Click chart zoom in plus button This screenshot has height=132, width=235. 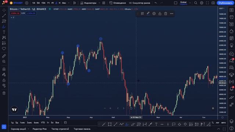click(110, 108)
